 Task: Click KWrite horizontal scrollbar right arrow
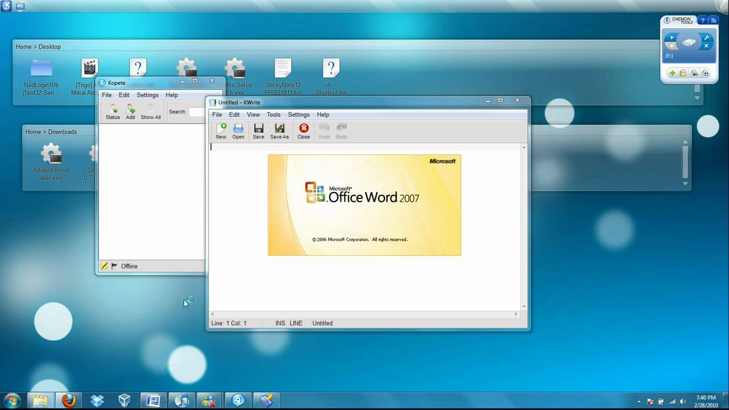pos(516,314)
